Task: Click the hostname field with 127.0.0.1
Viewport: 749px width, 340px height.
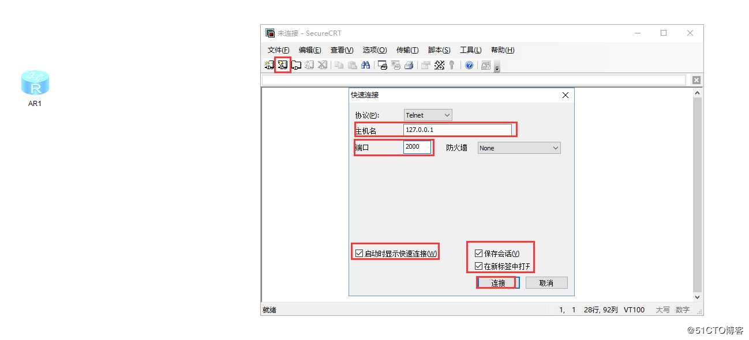Action: click(458, 130)
